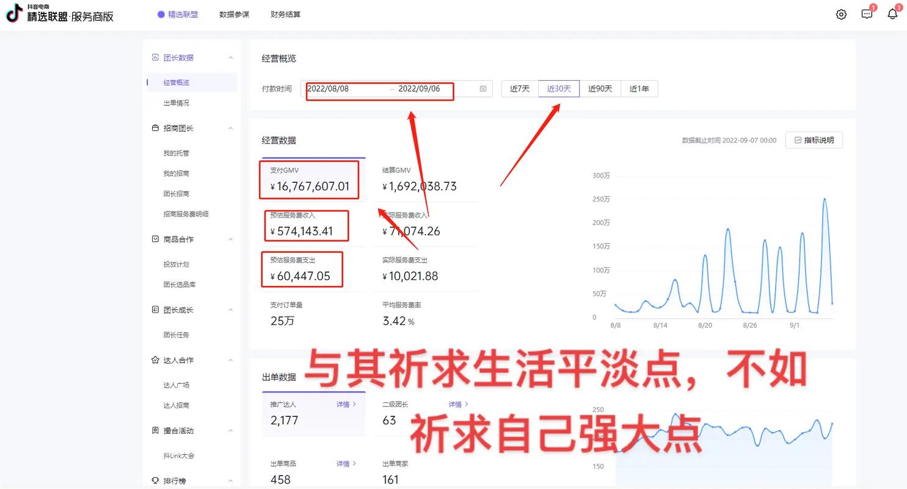Select the 推广达人 card showing 2,177
Viewport: 907px width, 489px height.
314,414
